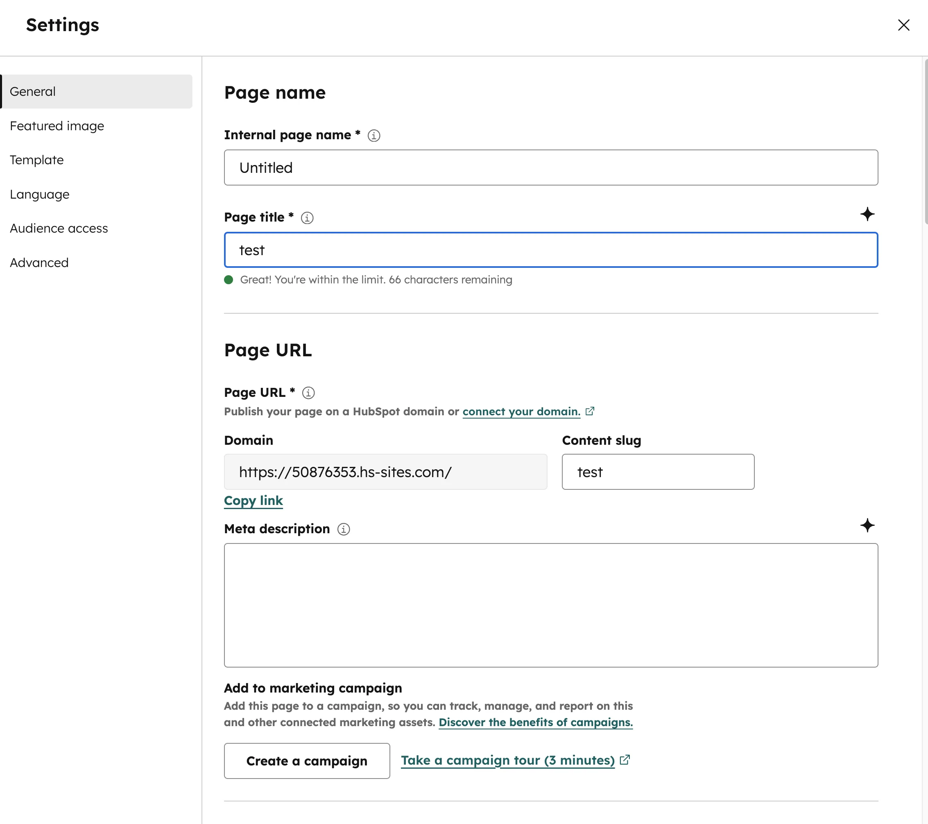
Task: Open the Language settings section
Action: click(x=39, y=194)
